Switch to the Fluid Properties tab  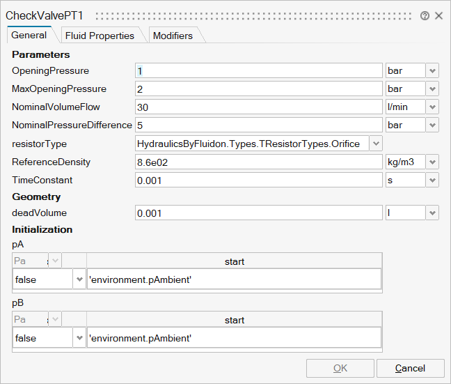(x=100, y=36)
